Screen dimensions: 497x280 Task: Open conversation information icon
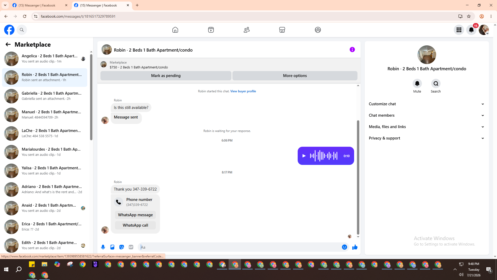pos(352,50)
